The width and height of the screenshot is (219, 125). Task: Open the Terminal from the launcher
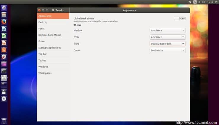[4, 71]
